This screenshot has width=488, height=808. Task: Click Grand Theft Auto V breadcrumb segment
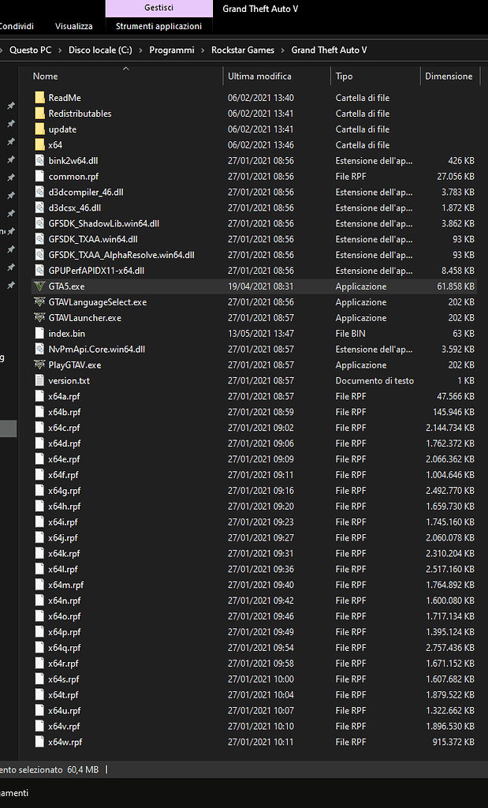(x=330, y=50)
